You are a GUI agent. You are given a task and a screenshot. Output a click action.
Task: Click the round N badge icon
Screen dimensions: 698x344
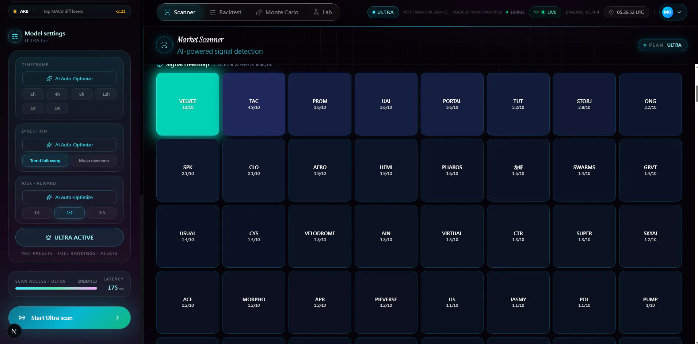[x=14, y=331]
